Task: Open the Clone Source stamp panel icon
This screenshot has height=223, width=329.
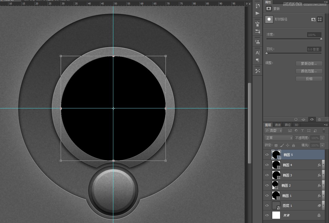Action: click(x=258, y=42)
